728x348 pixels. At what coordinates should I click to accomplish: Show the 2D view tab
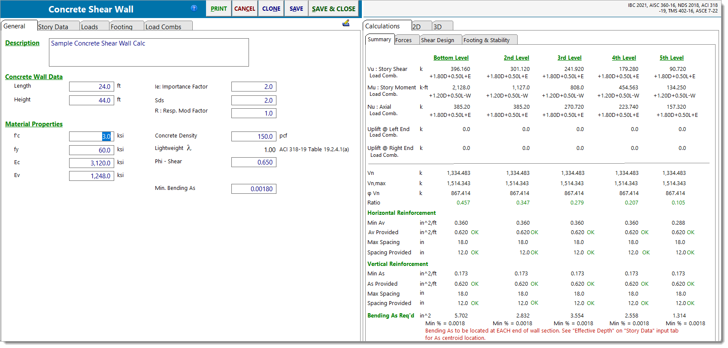tap(417, 27)
